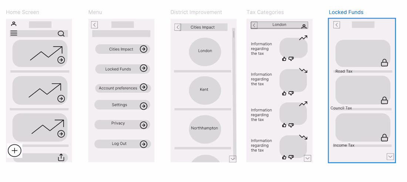Viewport: 407px width, 182px height.
Task: Click the Log Out button
Action: coord(122,144)
